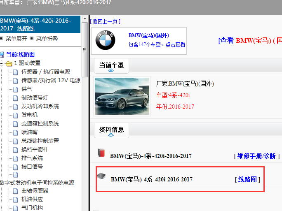This screenshot has width=282, height=211.
Task: Click the red book icon for 维修手册
Action: pyautogui.click(x=101, y=153)
